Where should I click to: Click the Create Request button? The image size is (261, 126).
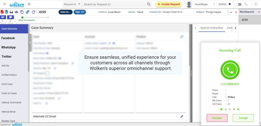point(169,4)
